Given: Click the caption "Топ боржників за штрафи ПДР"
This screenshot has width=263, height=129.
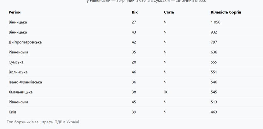Looking at the screenshot, I should 43,122.
